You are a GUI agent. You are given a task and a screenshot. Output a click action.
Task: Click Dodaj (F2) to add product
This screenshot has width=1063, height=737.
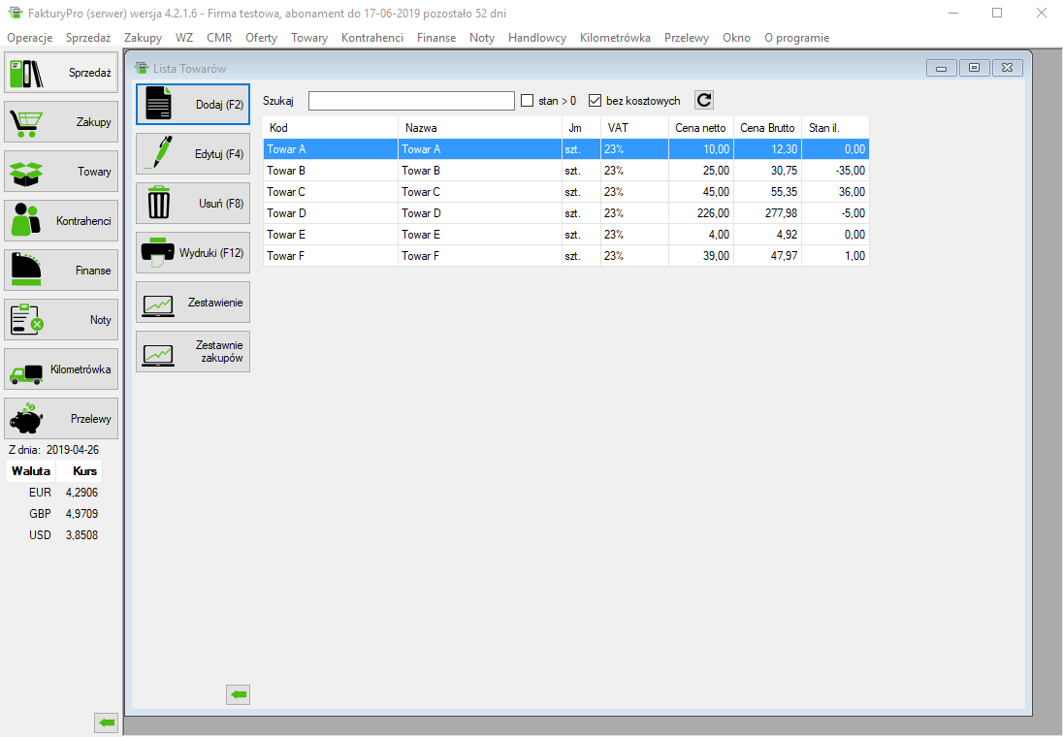click(x=193, y=105)
